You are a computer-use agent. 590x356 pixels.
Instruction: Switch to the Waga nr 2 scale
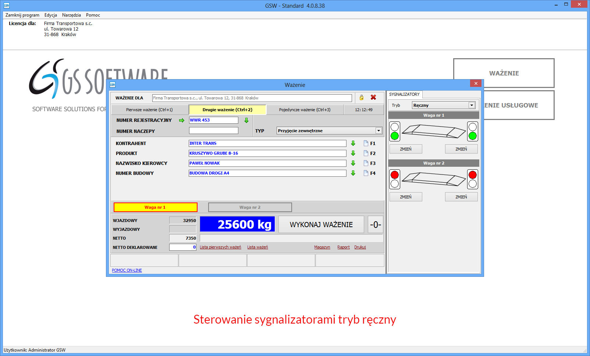pyautogui.click(x=250, y=207)
